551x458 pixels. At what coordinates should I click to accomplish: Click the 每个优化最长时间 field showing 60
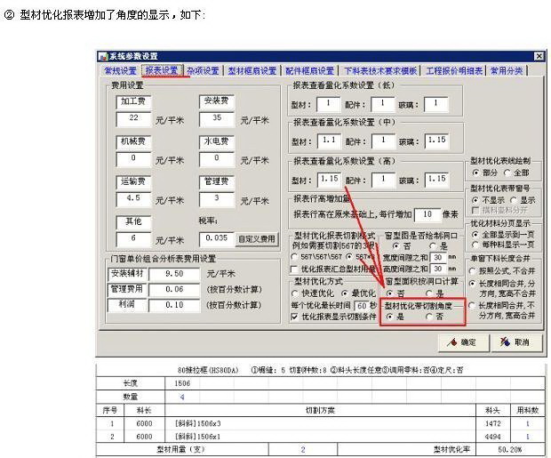tap(362, 306)
